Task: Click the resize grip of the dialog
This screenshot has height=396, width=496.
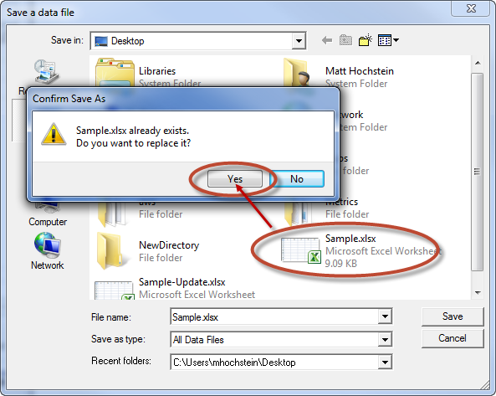Action: click(485, 386)
